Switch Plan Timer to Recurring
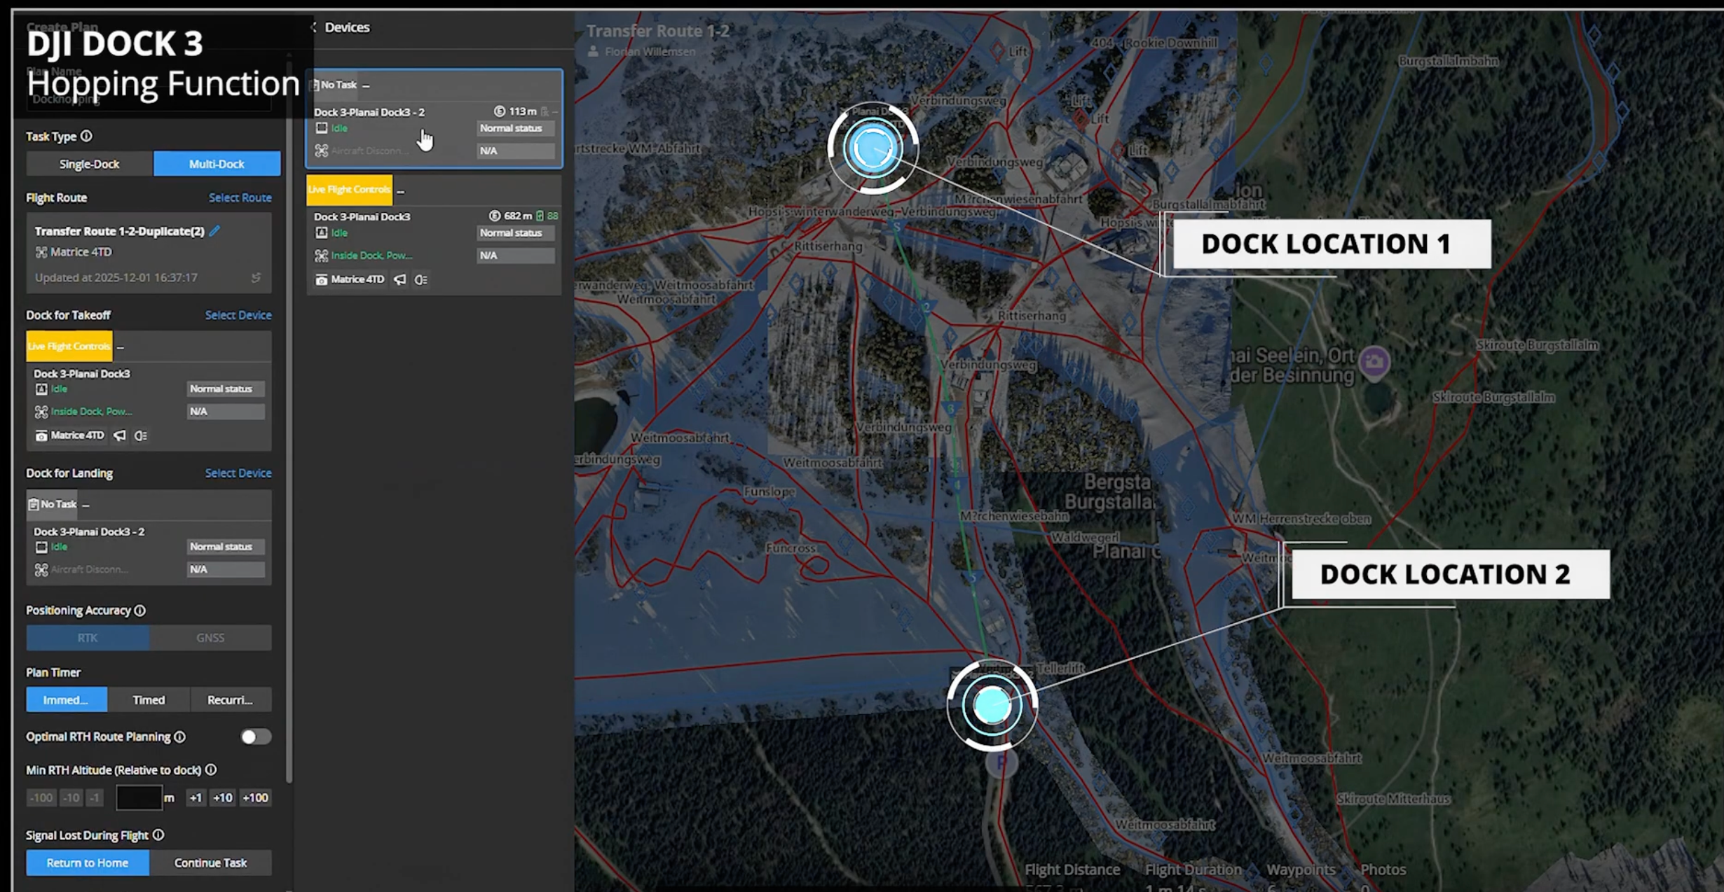 (230, 699)
